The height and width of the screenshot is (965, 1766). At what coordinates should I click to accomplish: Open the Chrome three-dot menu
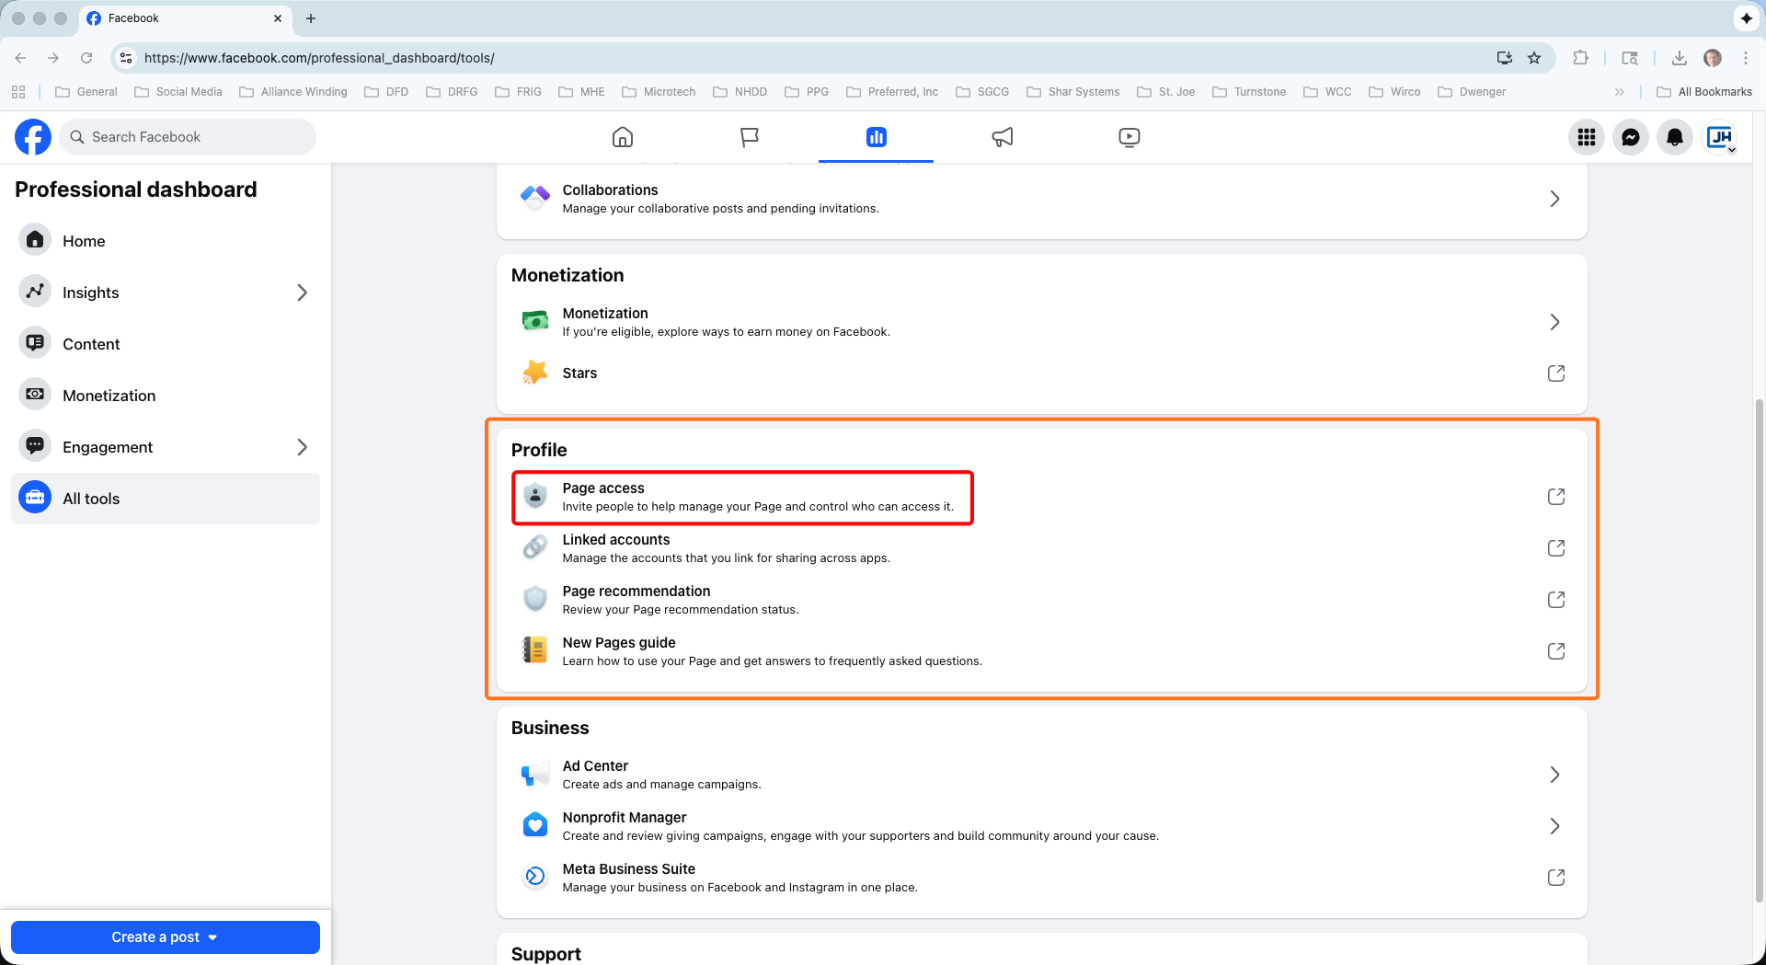pos(1746,58)
